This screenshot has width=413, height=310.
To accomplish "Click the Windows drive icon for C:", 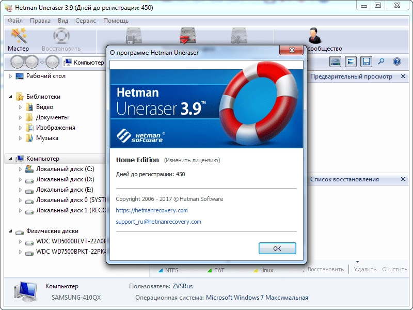I will coord(29,169).
